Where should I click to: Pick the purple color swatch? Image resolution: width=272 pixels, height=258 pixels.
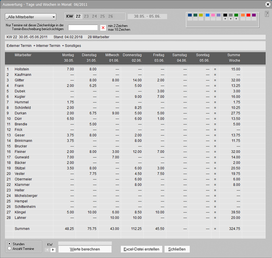(254, 15)
